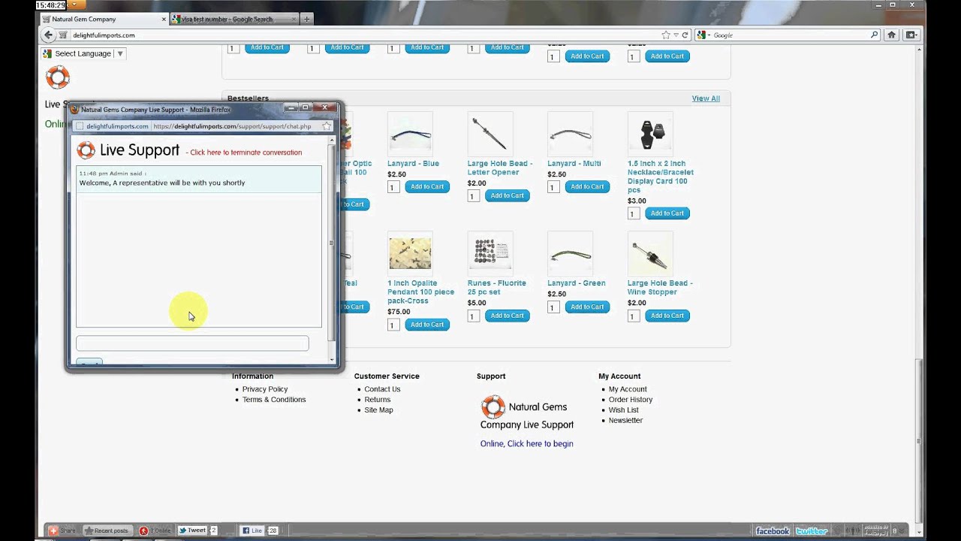The height and width of the screenshot is (541, 961).
Task: Add Lanyard - Blue to cart
Action: (x=427, y=186)
